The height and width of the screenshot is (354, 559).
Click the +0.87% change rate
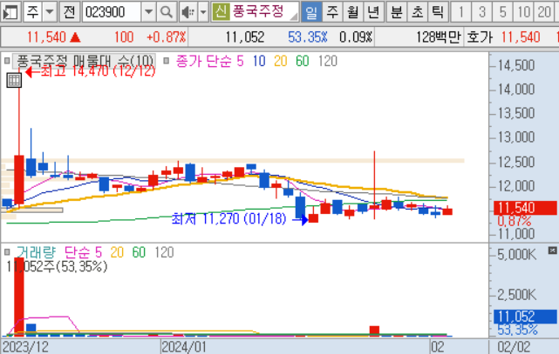167,37
